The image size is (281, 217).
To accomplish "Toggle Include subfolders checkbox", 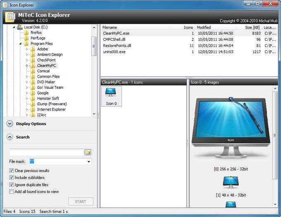I will (x=11, y=177).
